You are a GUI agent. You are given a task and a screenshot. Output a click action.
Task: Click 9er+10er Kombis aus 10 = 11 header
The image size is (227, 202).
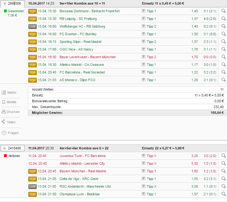click(82, 3)
